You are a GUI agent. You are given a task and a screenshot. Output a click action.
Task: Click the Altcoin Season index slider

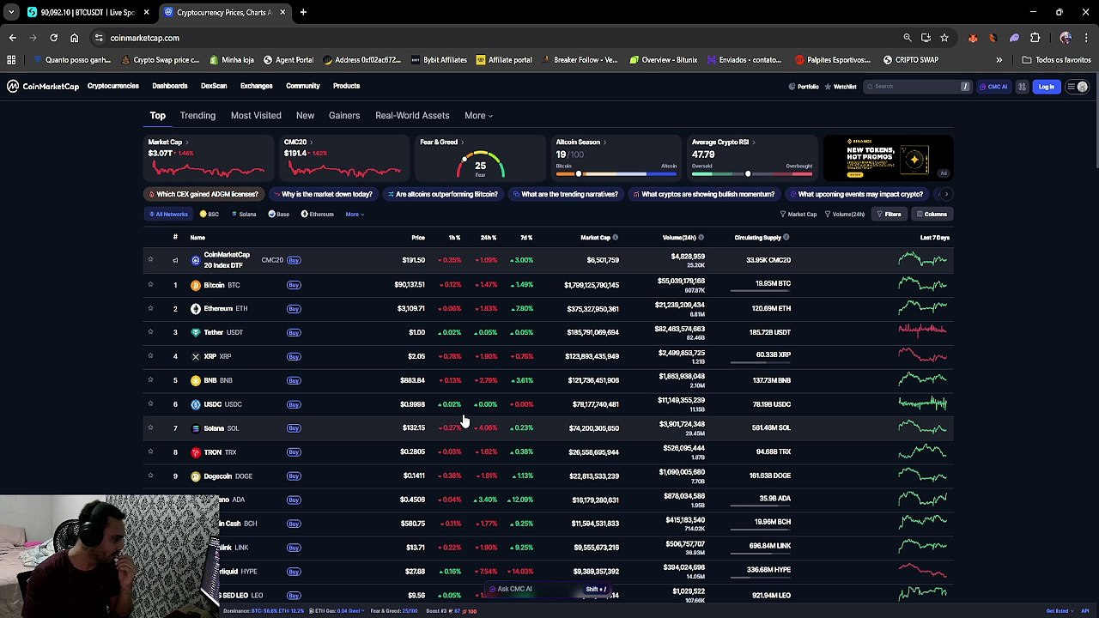click(616, 174)
